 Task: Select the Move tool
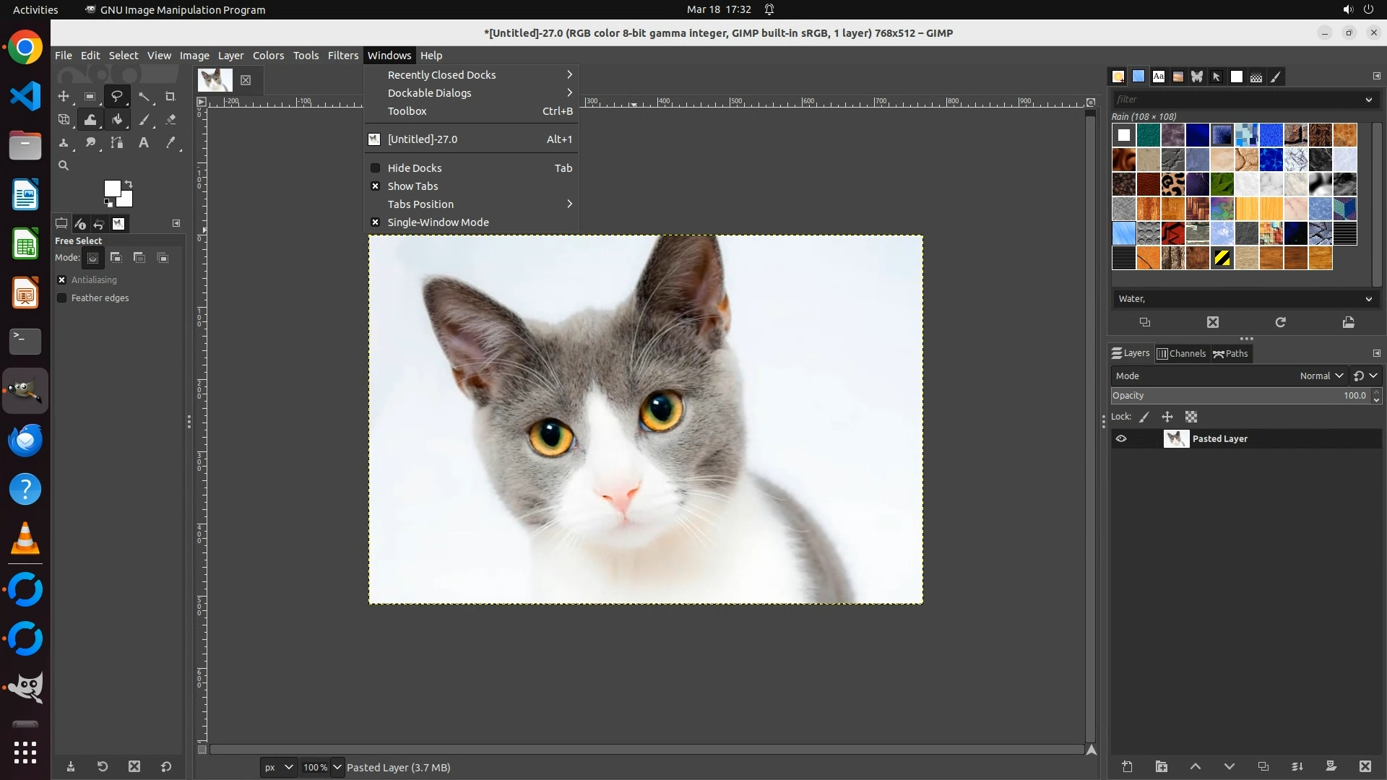[x=64, y=96]
